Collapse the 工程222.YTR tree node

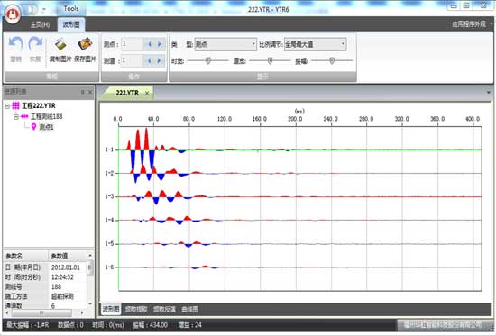[7, 105]
